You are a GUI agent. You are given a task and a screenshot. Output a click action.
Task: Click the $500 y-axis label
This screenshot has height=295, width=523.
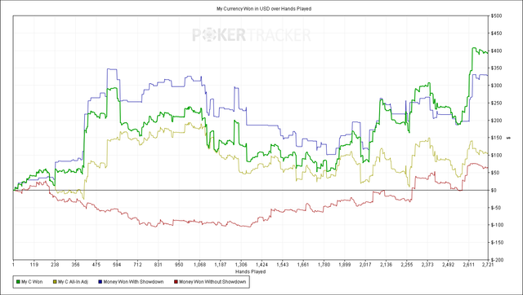(496, 16)
